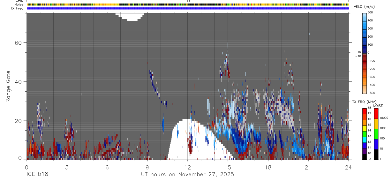Click the -400 label on velocity scale

click(x=371, y=85)
